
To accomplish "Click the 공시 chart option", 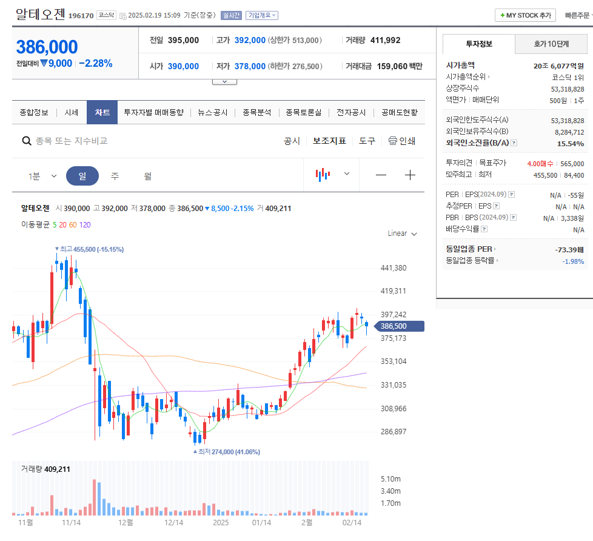I will (x=292, y=141).
